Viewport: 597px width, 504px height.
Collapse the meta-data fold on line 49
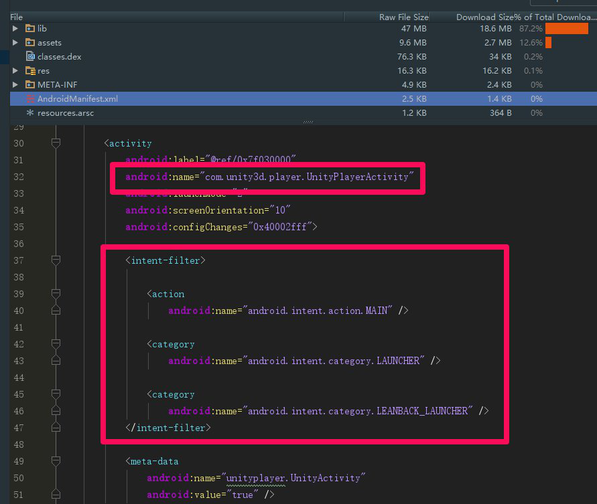pos(56,460)
